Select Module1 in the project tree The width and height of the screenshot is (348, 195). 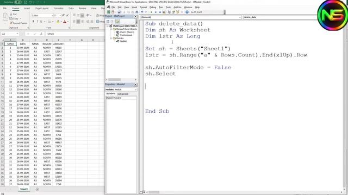pyautogui.click(x=123, y=41)
